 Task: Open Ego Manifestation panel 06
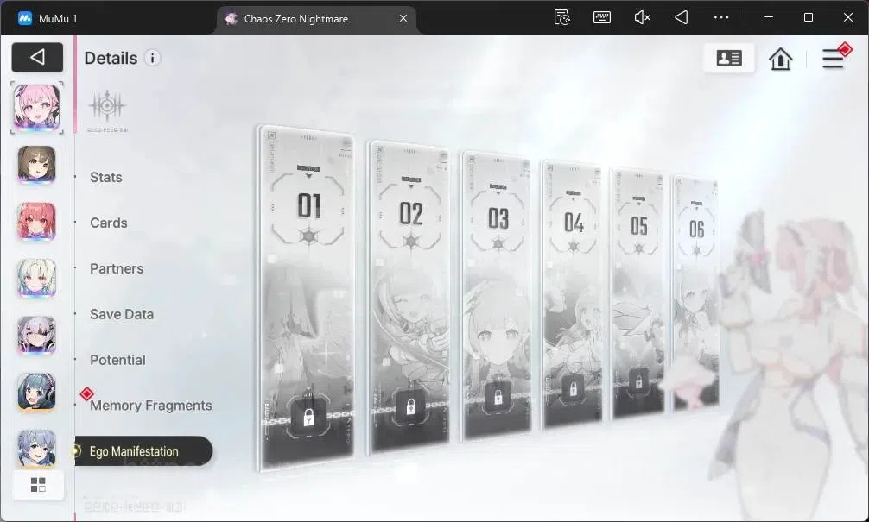point(696,293)
